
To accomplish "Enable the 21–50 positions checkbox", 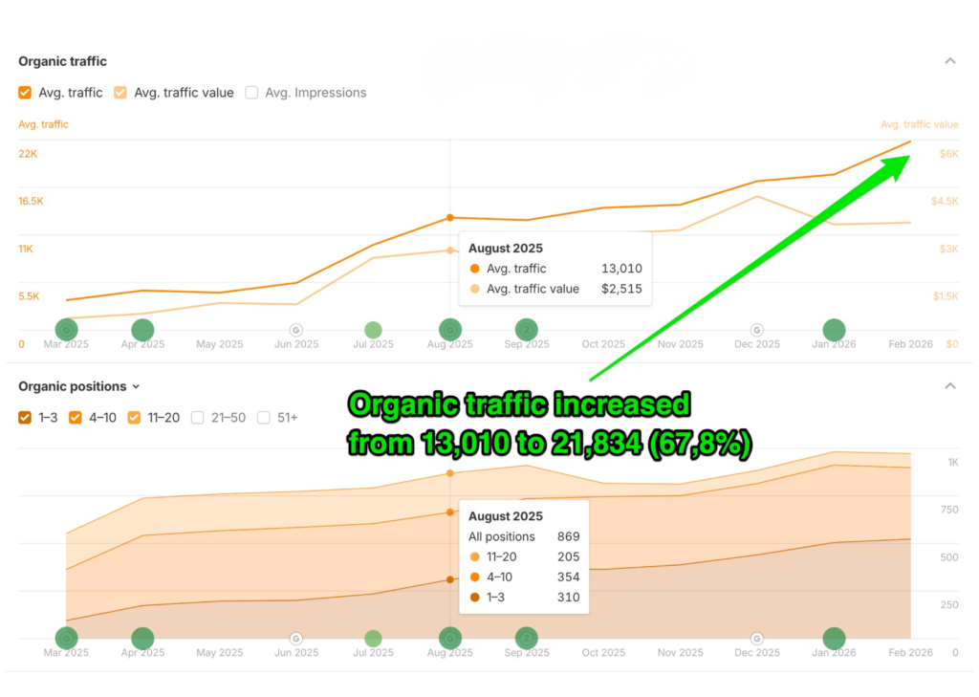I will click(x=197, y=417).
